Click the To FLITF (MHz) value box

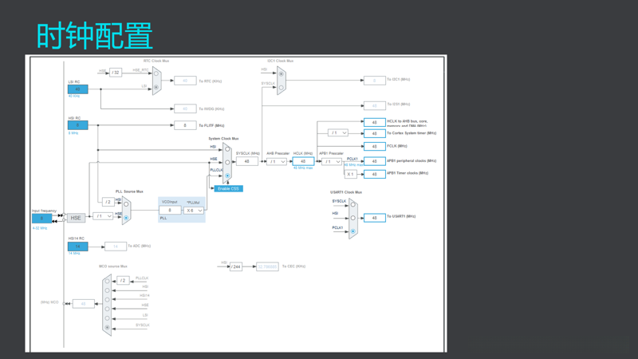(185, 125)
